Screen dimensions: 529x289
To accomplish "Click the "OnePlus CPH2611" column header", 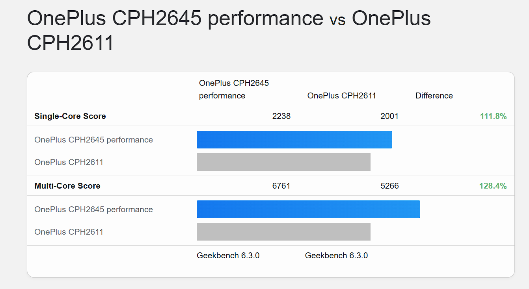I will 341,96.
